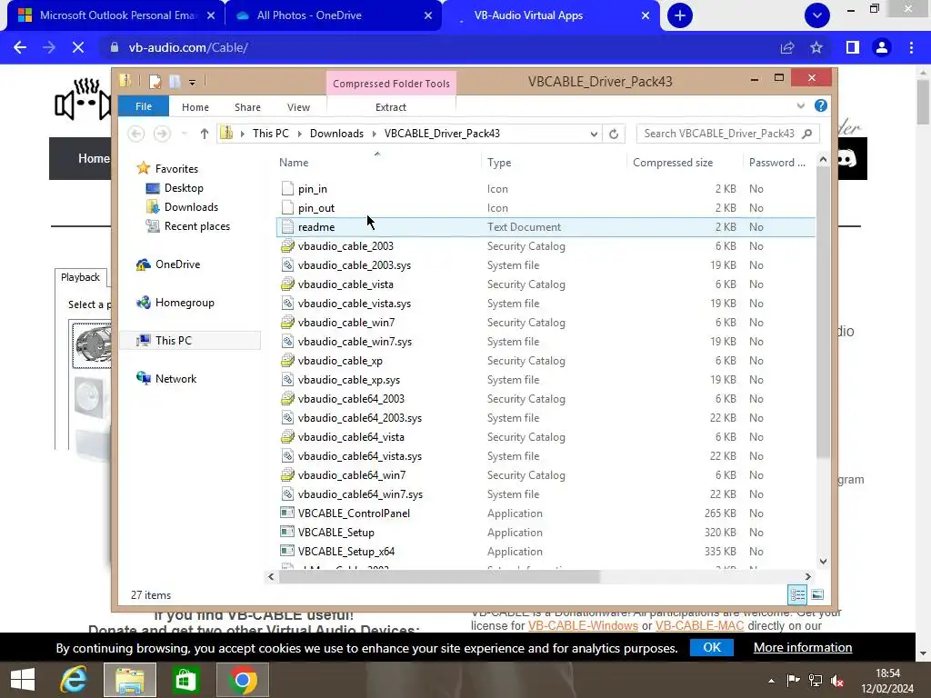The image size is (931, 698).
Task: Show hidden tray icons arrow
Action: tap(771, 681)
